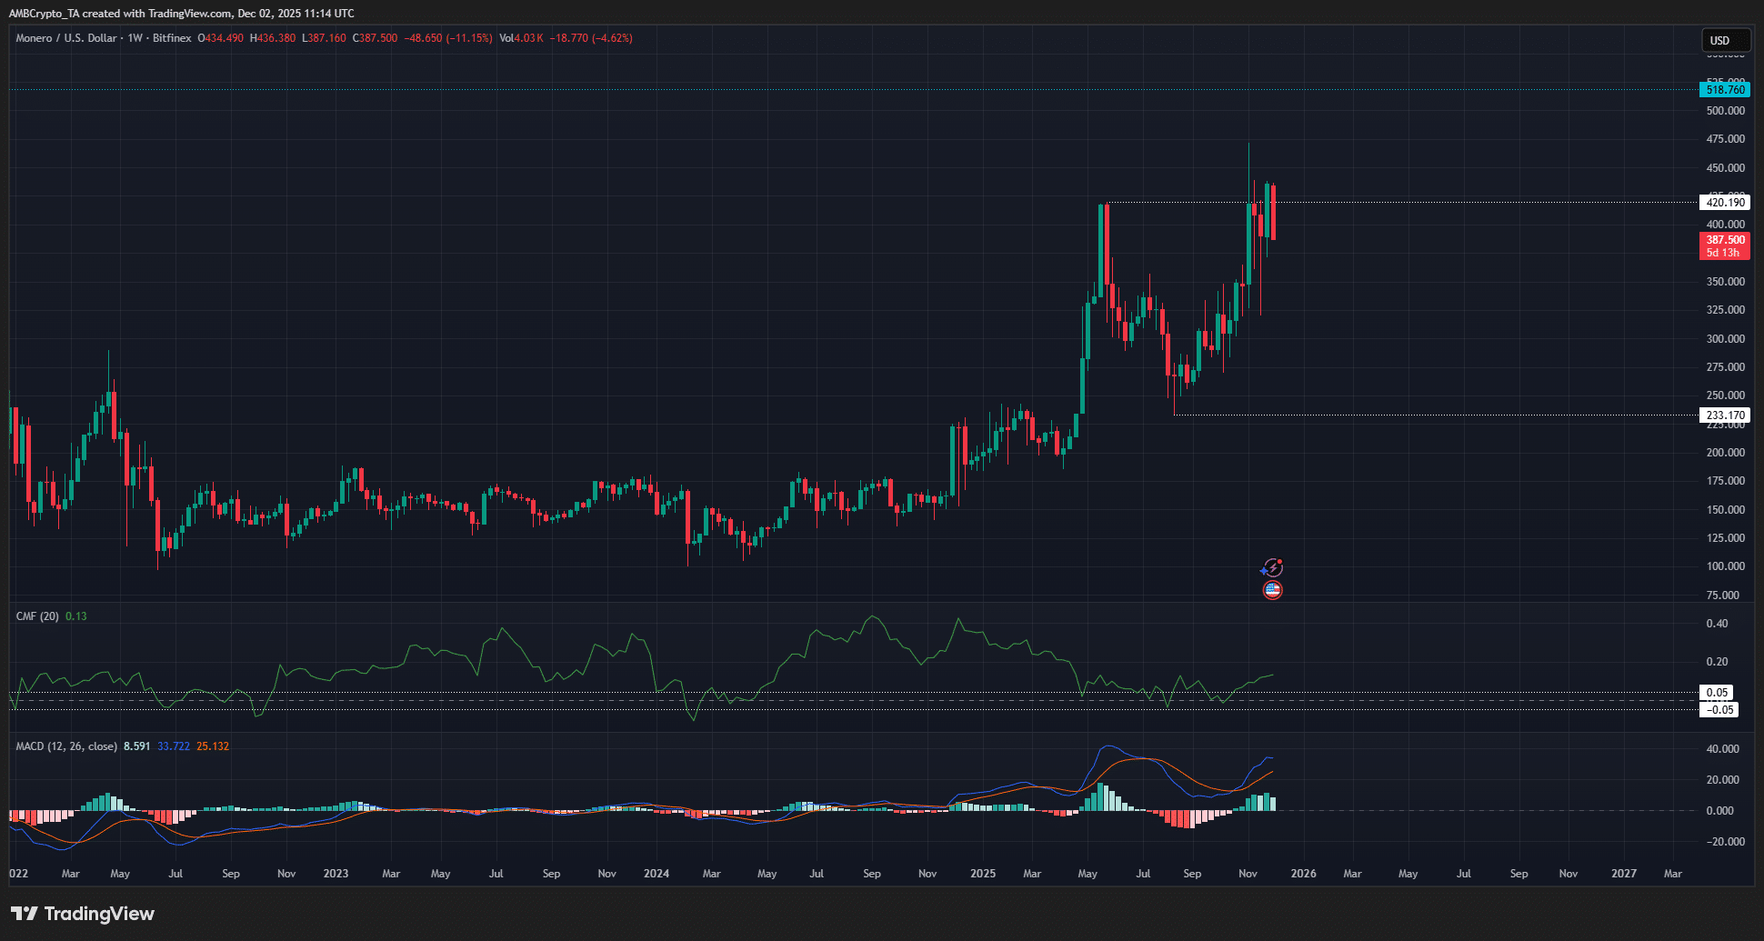1764x941 pixels.
Task: Click the 2023 label on time axis
Action: (x=336, y=874)
